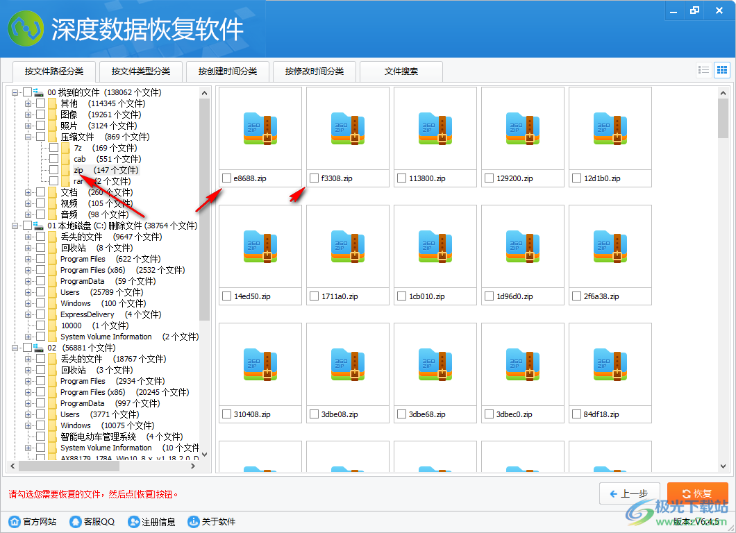The height and width of the screenshot is (533, 736).
Task: Click tree horizontal scrollbar right arrow
Action: 193,466
